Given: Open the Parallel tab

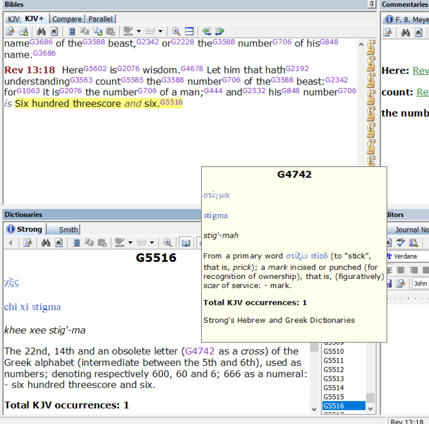Looking at the screenshot, I should point(100,19).
